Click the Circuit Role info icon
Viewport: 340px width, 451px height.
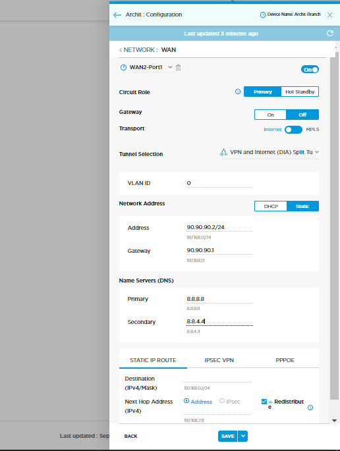238,92
